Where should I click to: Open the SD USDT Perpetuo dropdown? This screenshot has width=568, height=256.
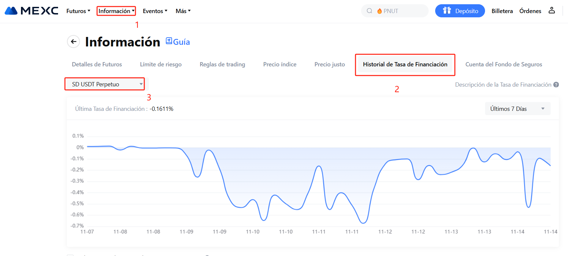(x=105, y=84)
